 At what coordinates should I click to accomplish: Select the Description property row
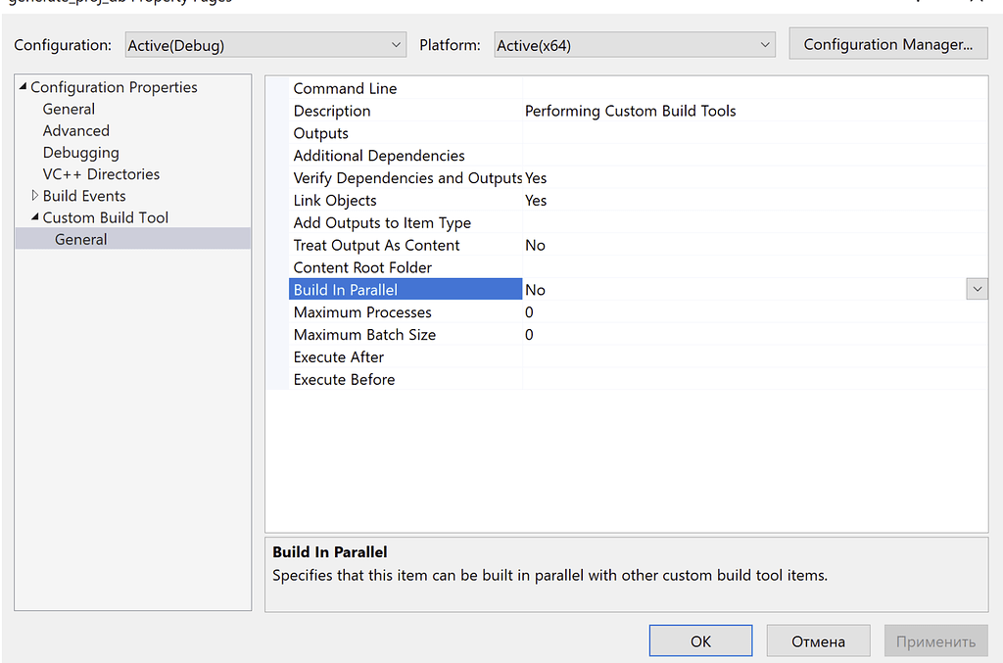[332, 111]
